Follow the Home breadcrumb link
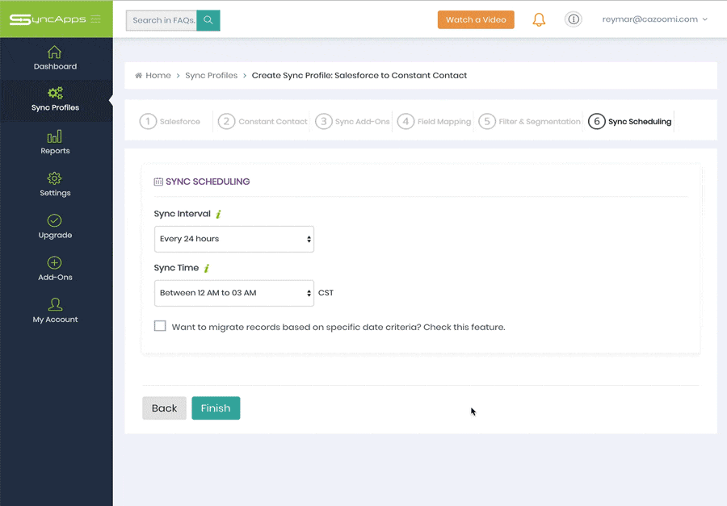727x506 pixels. coord(158,76)
